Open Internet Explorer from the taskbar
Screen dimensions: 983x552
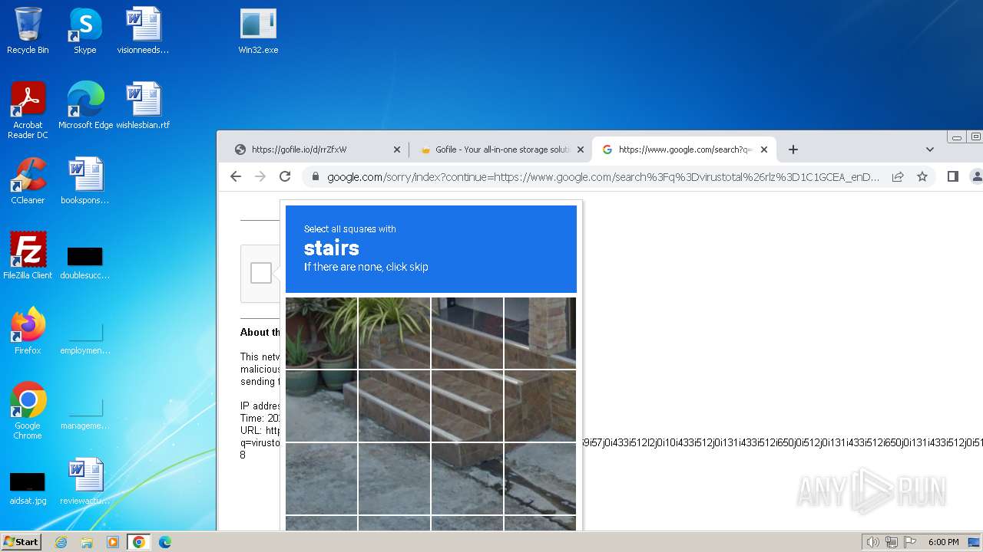tap(61, 542)
